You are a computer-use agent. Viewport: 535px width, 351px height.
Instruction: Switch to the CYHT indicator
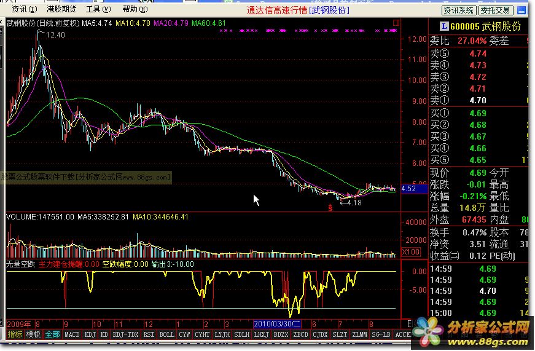[202, 334]
